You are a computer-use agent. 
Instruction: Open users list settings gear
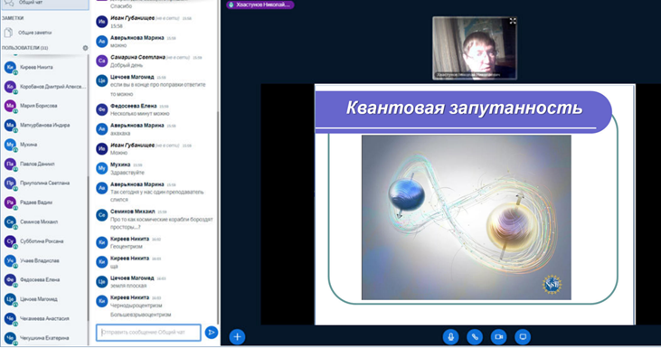click(85, 48)
